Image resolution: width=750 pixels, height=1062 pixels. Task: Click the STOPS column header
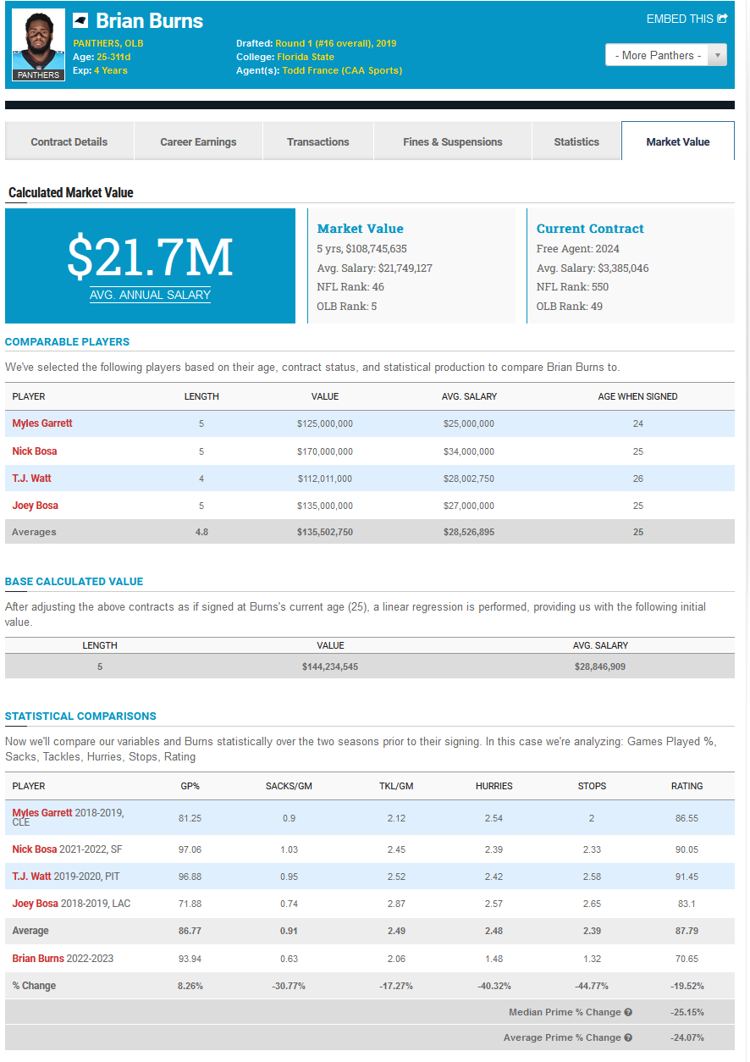pyautogui.click(x=592, y=786)
